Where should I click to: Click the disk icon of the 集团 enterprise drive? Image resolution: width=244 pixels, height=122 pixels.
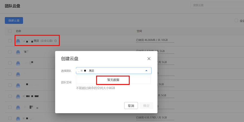[x=18, y=41]
